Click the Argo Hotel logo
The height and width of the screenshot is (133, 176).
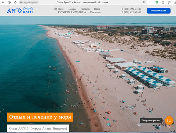(x=20, y=11)
